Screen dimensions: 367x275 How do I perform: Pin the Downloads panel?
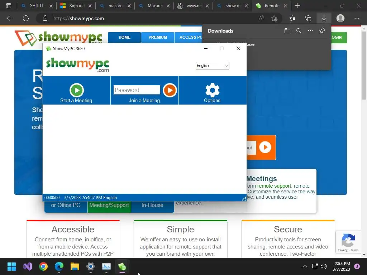point(322,31)
